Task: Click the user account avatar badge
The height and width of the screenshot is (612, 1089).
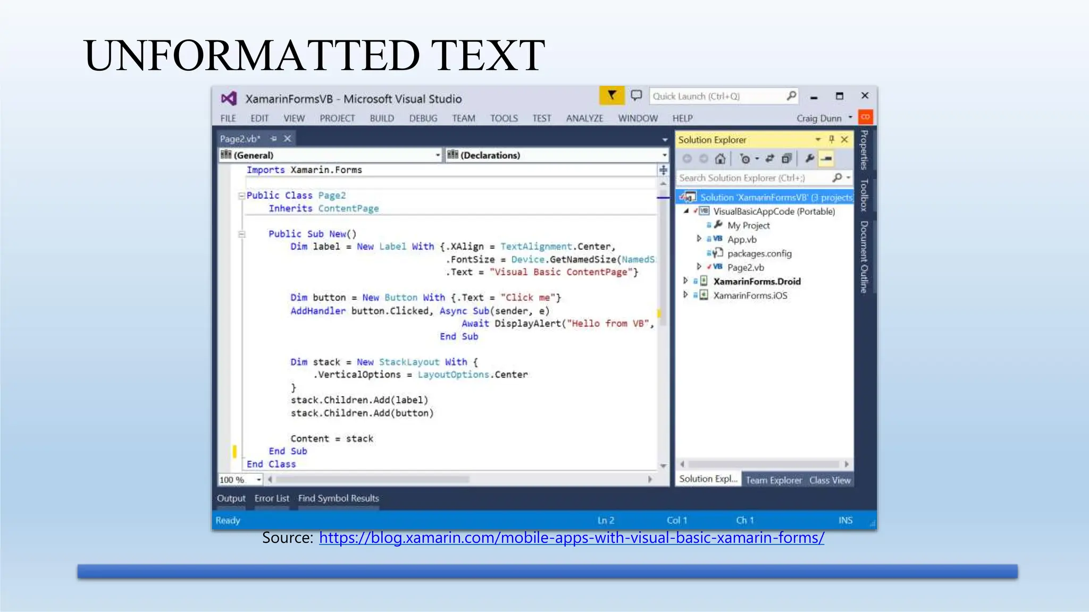Action: point(865,117)
